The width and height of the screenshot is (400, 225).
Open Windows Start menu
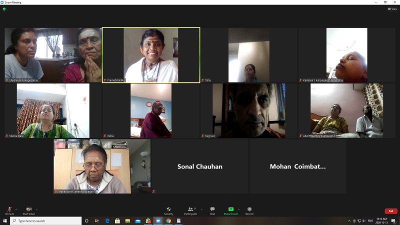coord(4,220)
